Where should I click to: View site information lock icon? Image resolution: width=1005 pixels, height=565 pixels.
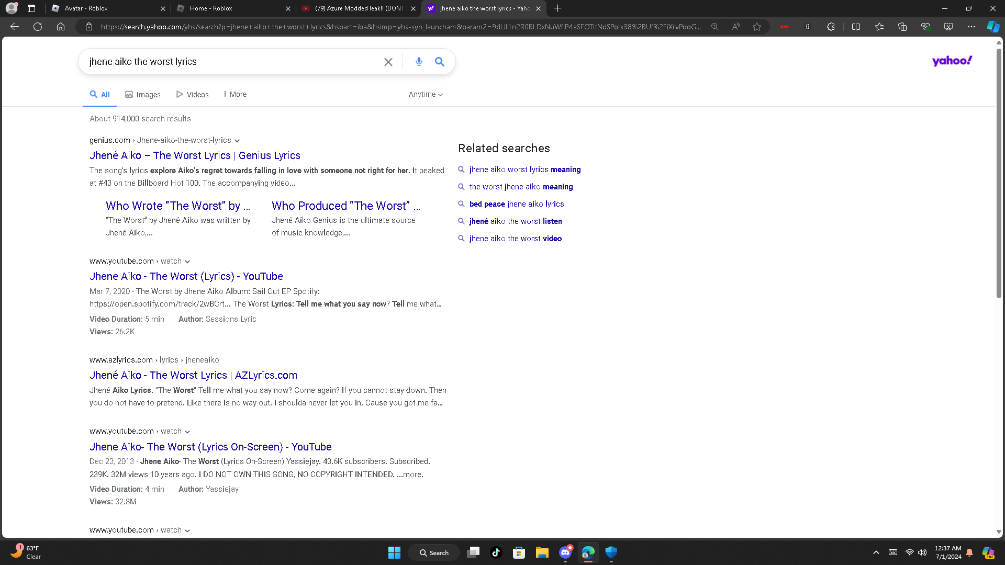pyautogui.click(x=89, y=27)
